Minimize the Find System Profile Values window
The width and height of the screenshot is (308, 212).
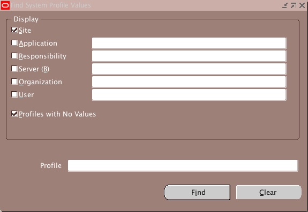[x=285, y=5]
